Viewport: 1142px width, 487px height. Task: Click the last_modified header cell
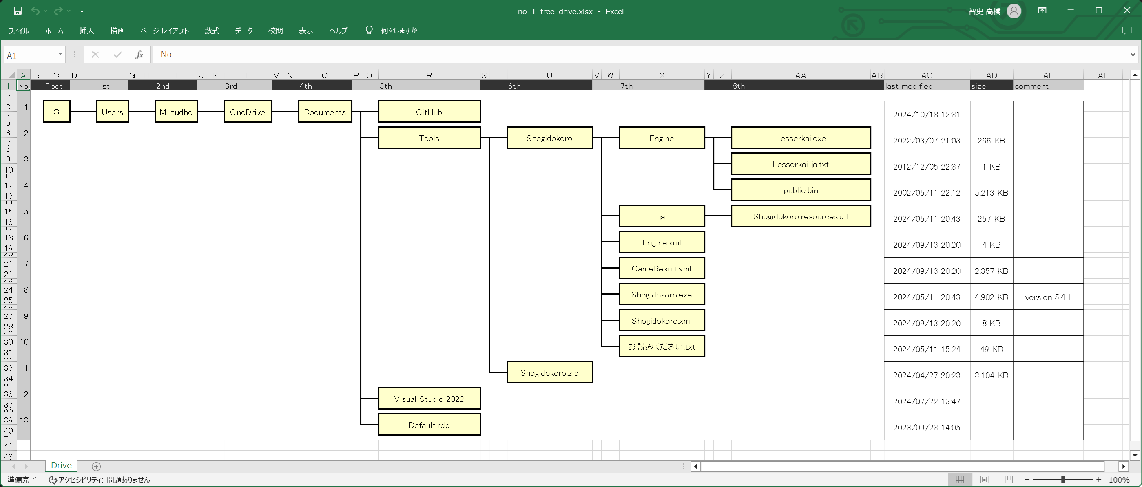tap(927, 86)
